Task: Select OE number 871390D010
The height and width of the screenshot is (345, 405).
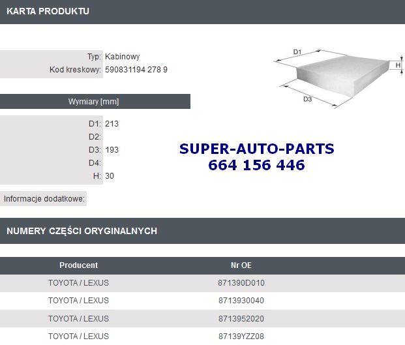Action: pos(241,283)
